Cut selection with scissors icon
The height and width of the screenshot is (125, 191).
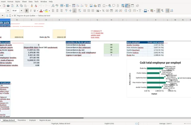click(x=17, y=6)
